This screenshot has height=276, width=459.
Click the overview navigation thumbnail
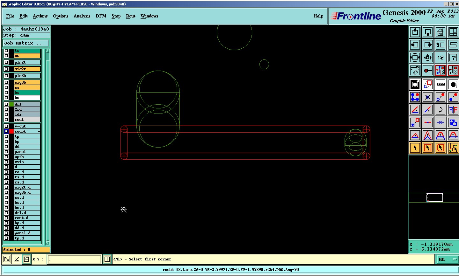[x=433, y=198]
